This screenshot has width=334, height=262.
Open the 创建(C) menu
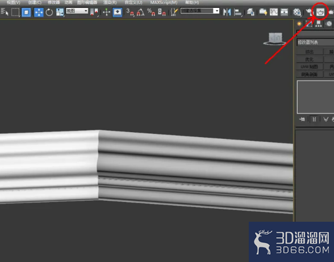(x=35, y=2)
